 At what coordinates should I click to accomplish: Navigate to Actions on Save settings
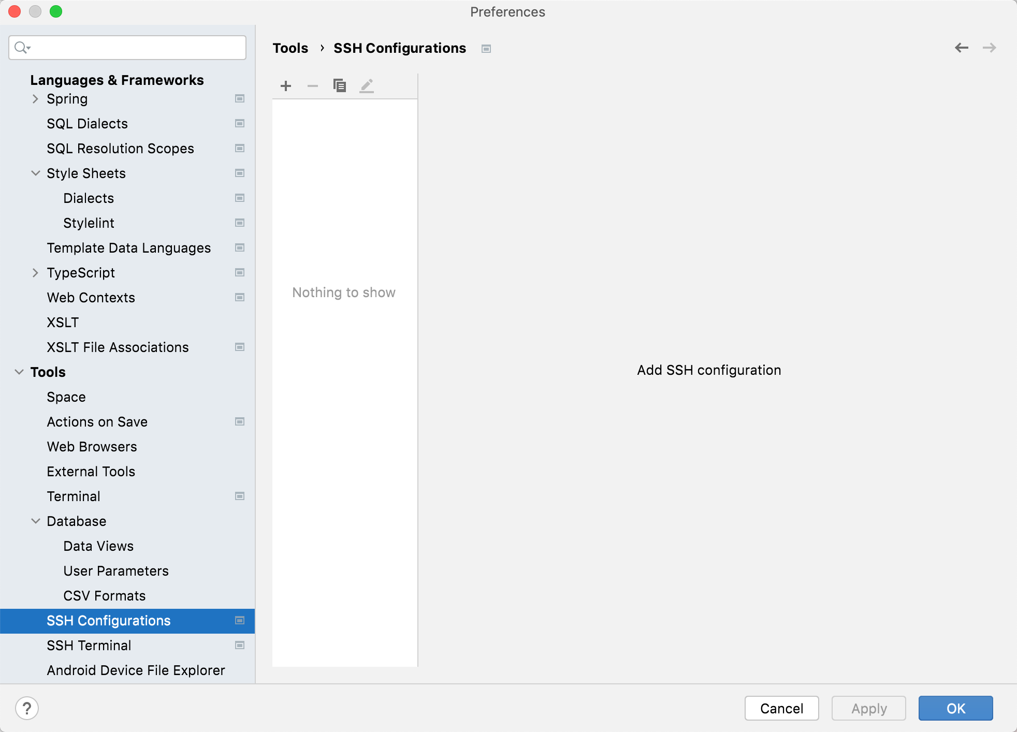coord(96,422)
